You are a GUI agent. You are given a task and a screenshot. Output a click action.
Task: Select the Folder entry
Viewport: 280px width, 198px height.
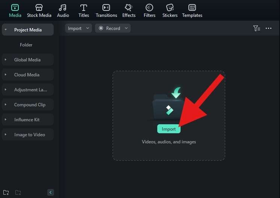click(x=26, y=45)
